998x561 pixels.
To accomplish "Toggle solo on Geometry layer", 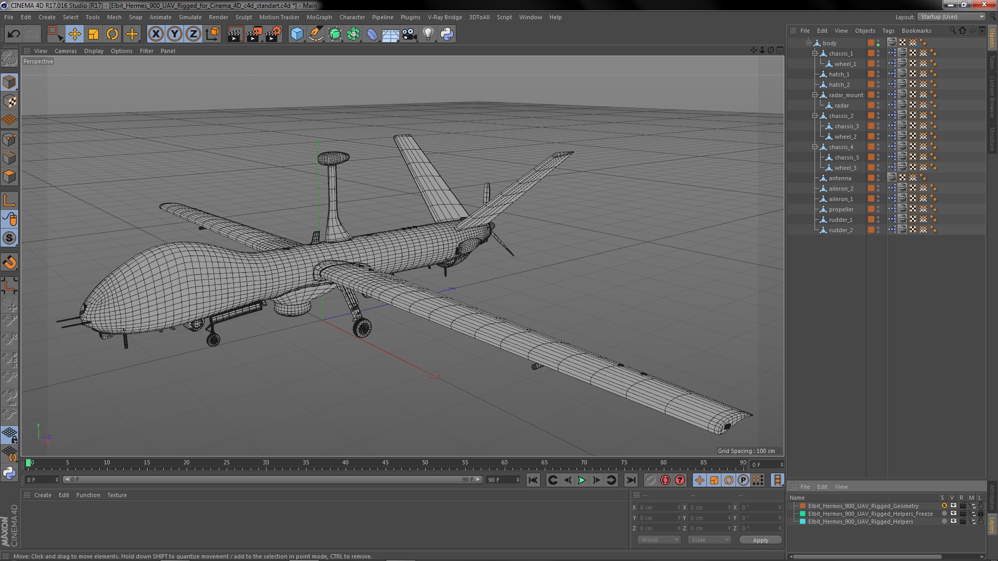I will click(x=944, y=506).
